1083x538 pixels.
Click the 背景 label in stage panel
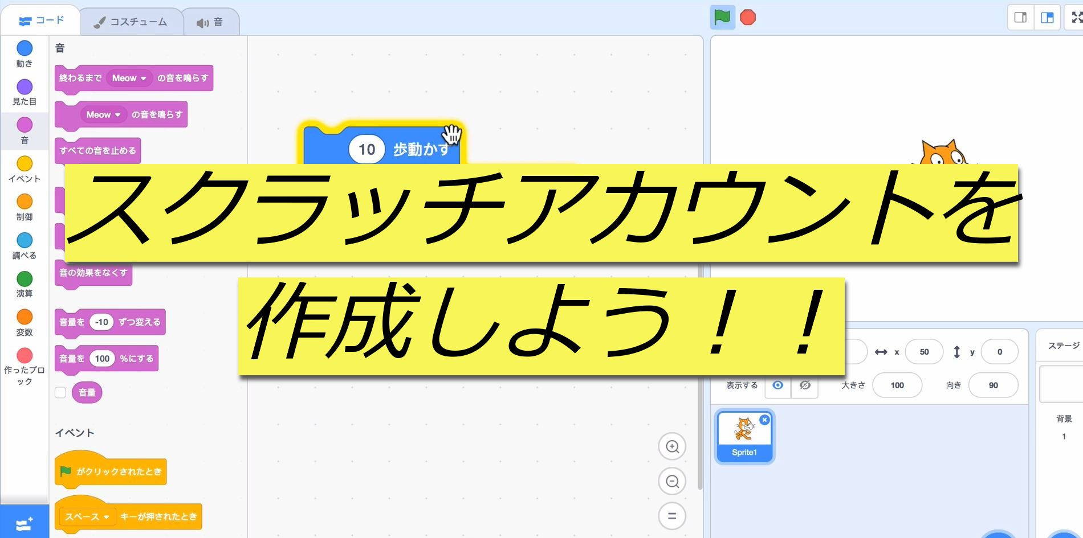[x=1064, y=418]
